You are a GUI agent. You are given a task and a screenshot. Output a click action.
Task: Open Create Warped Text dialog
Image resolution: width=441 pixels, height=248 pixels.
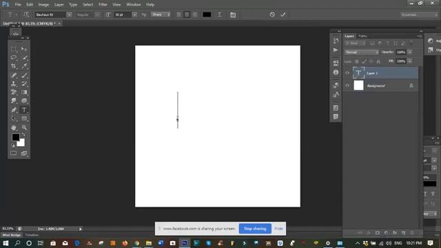pyautogui.click(x=219, y=14)
